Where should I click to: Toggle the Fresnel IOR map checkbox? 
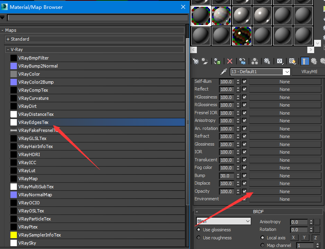[x=244, y=113]
